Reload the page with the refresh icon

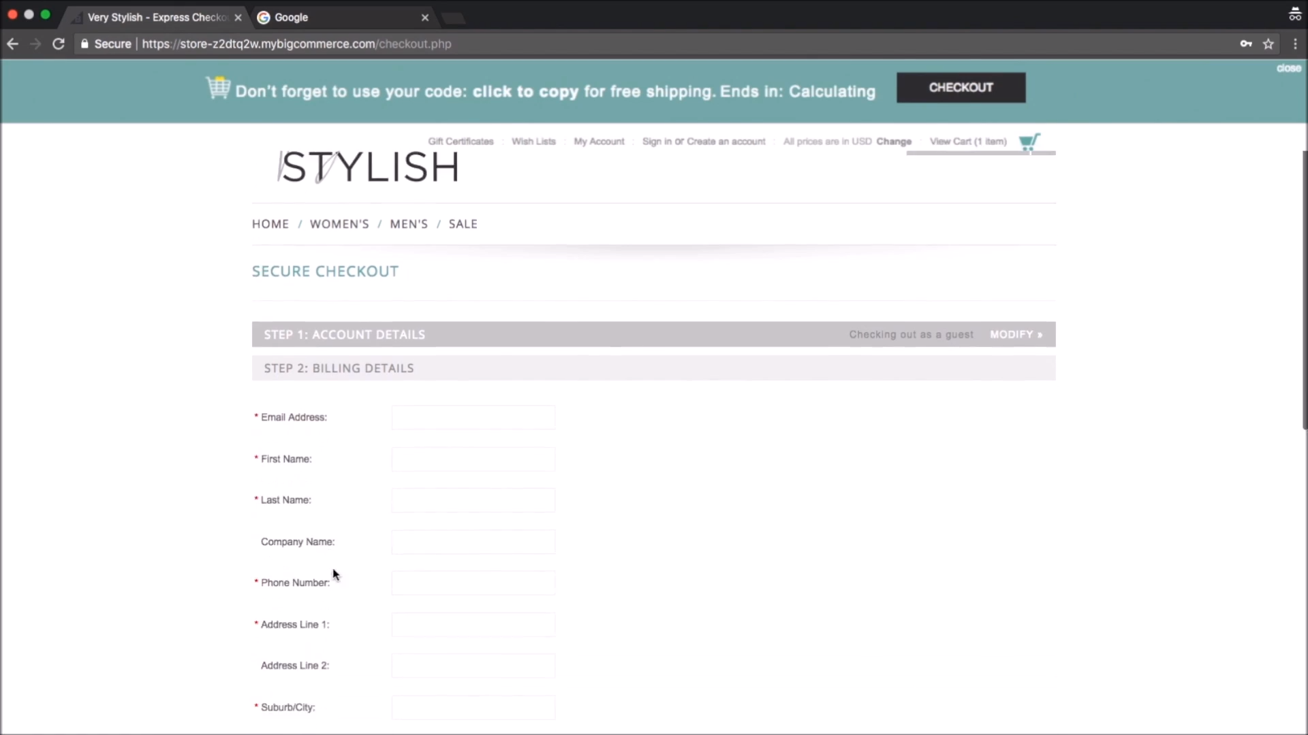(x=58, y=44)
